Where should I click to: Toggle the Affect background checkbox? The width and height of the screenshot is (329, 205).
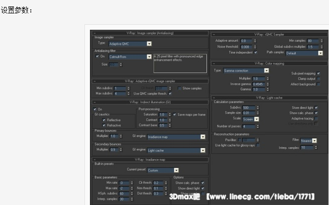pos(319,84)
